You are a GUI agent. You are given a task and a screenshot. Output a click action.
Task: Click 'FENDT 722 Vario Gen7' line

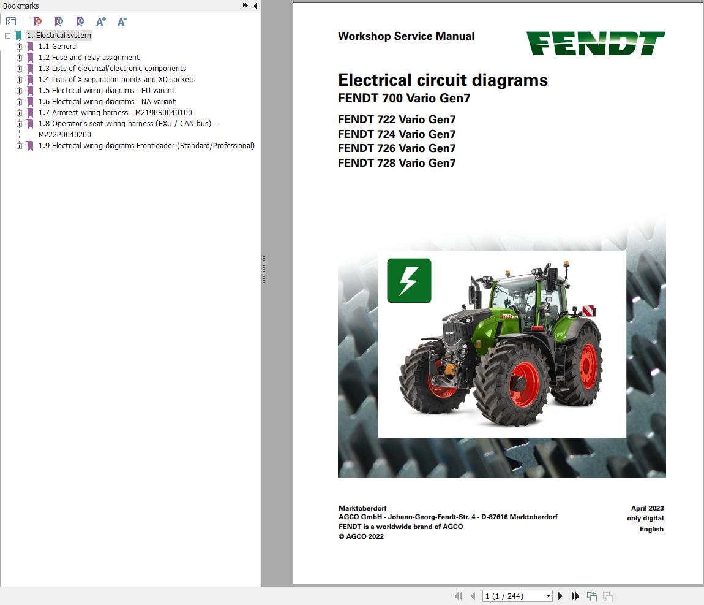(397, 119)
